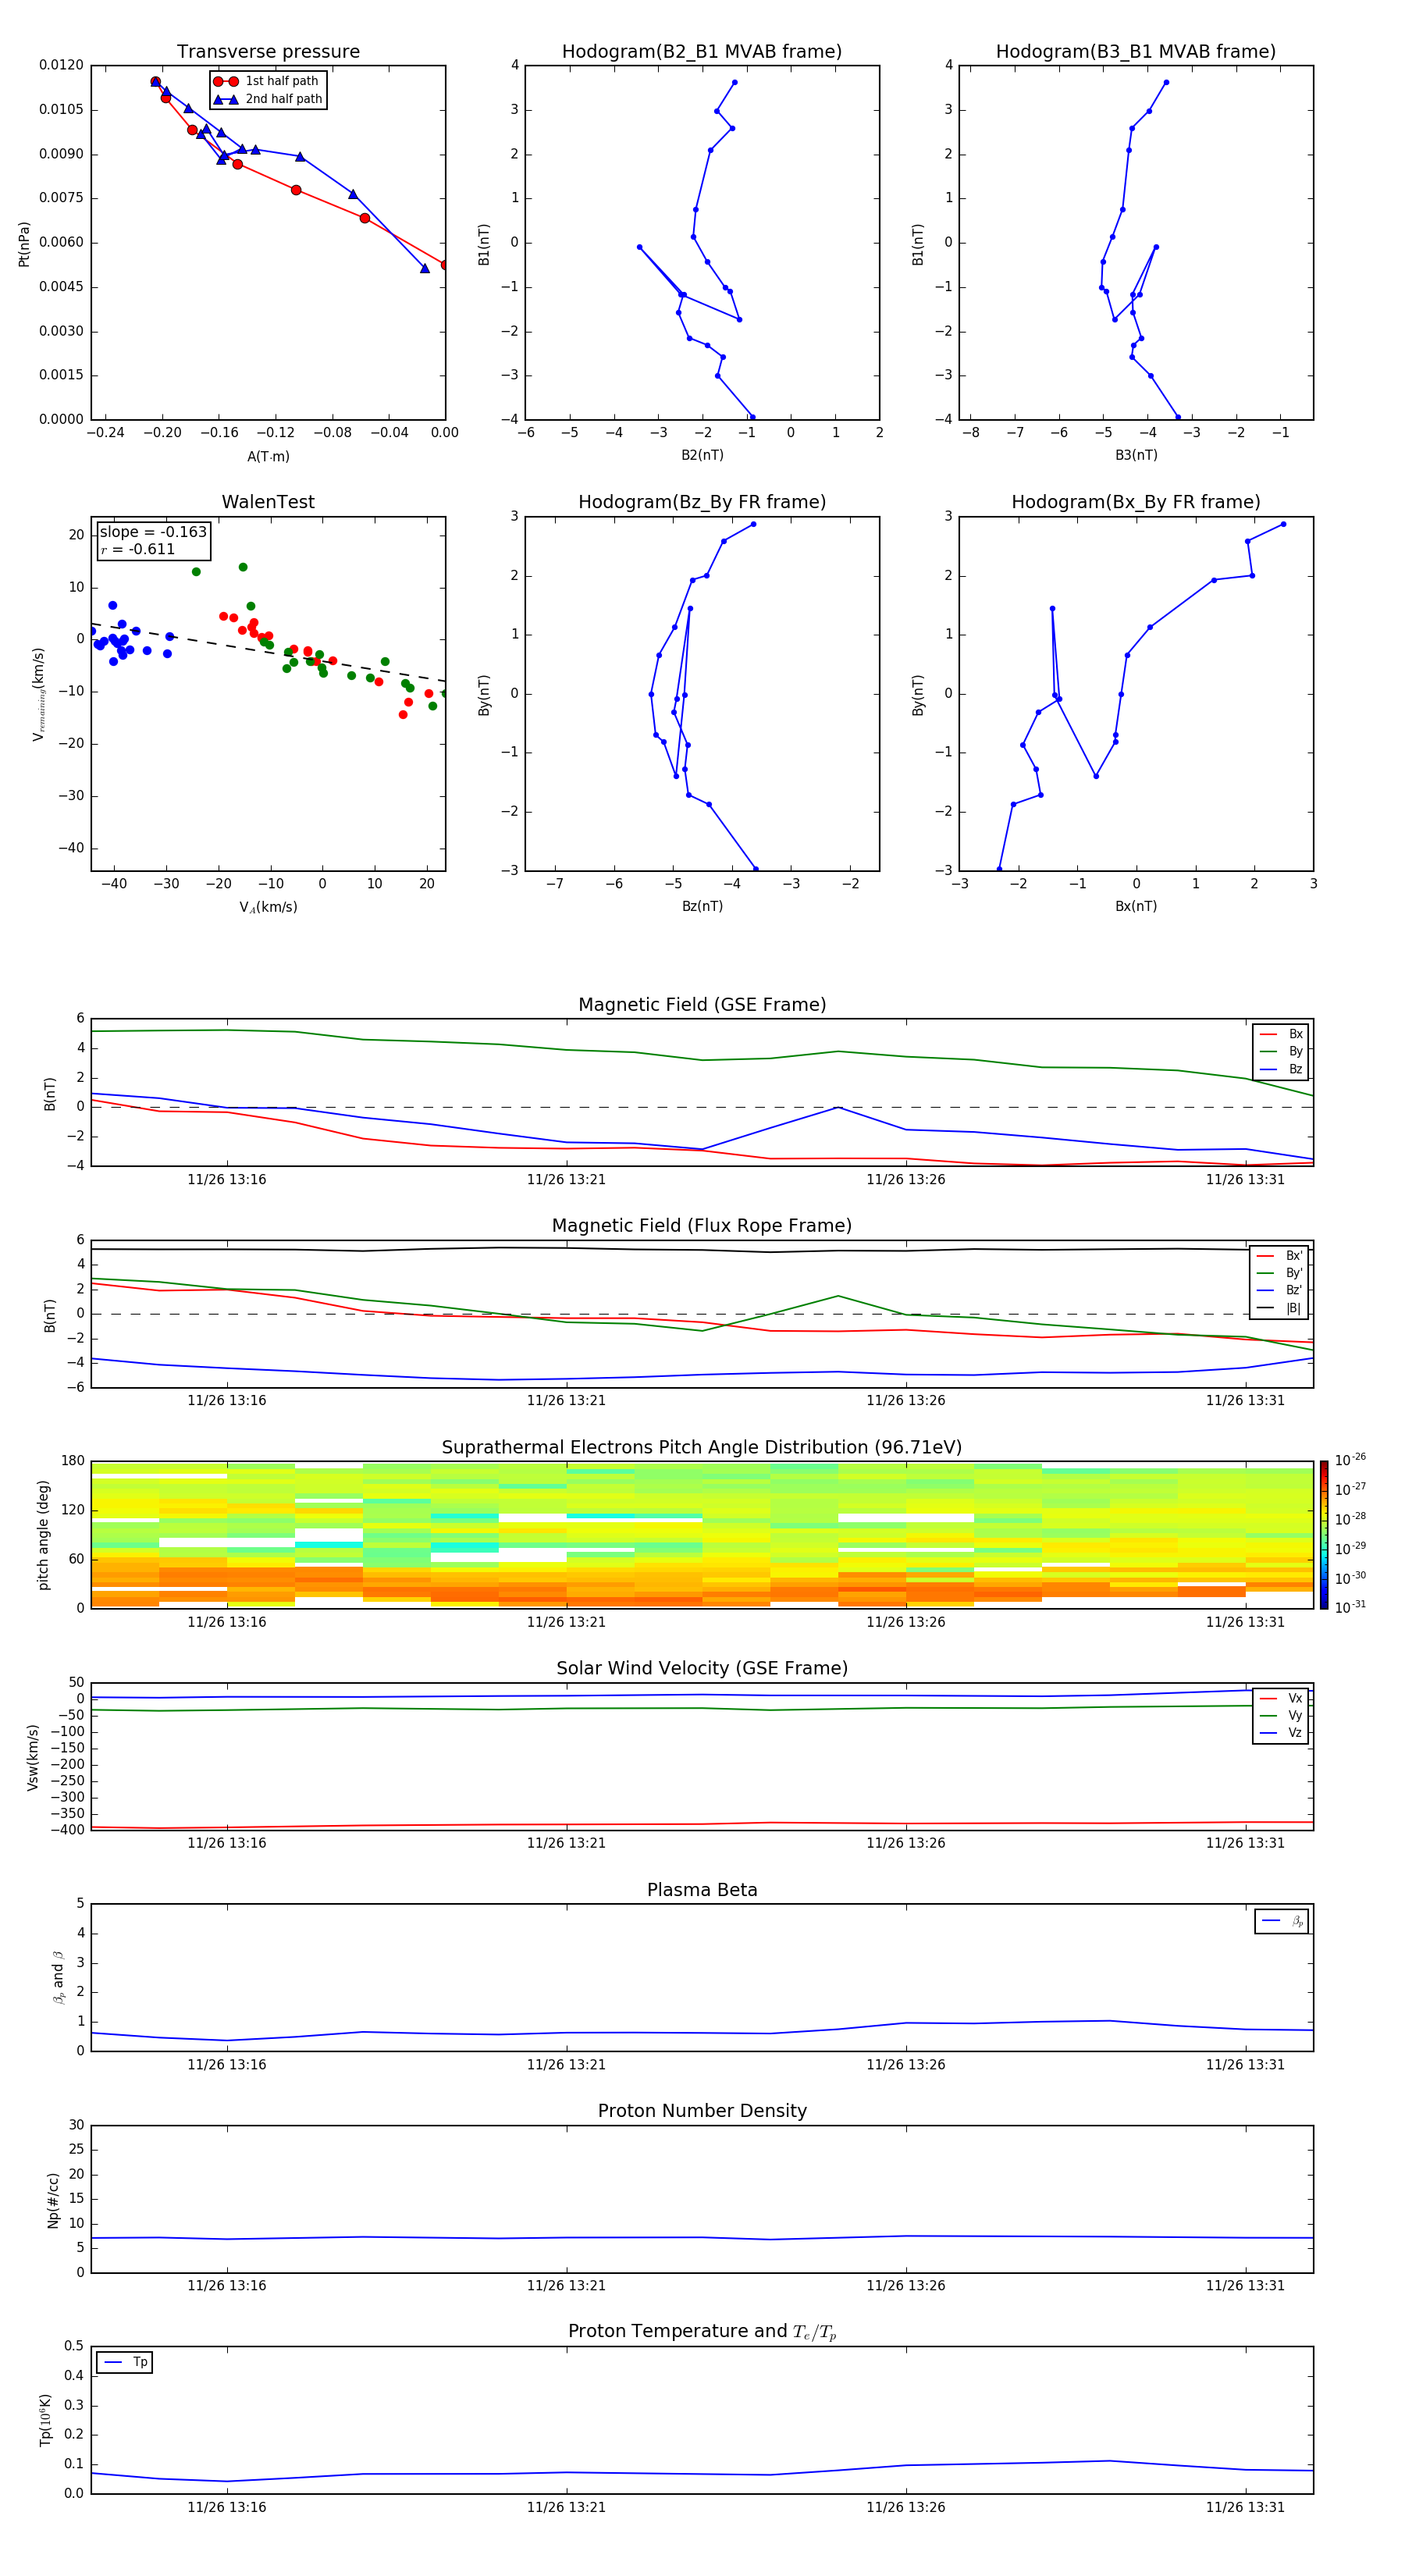Select the 'Bx' legend entry in GSE magnetic field panel
This screenshot has width=1405, height=2576.
tap(1281, 1034)
